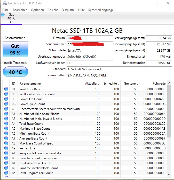
Task: Click the value 25887 GB
Action: [159, 44]
